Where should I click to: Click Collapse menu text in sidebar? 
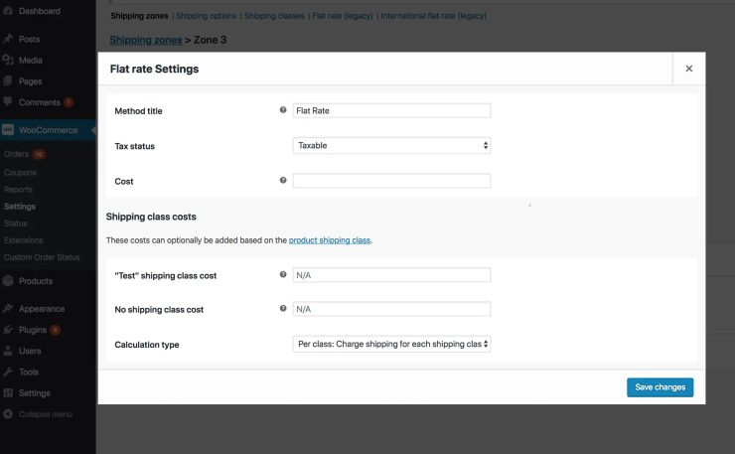(x=46, y=414)
